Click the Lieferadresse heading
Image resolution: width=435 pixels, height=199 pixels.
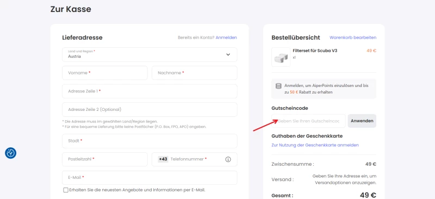pyautogui.click(x=83, y=38)
